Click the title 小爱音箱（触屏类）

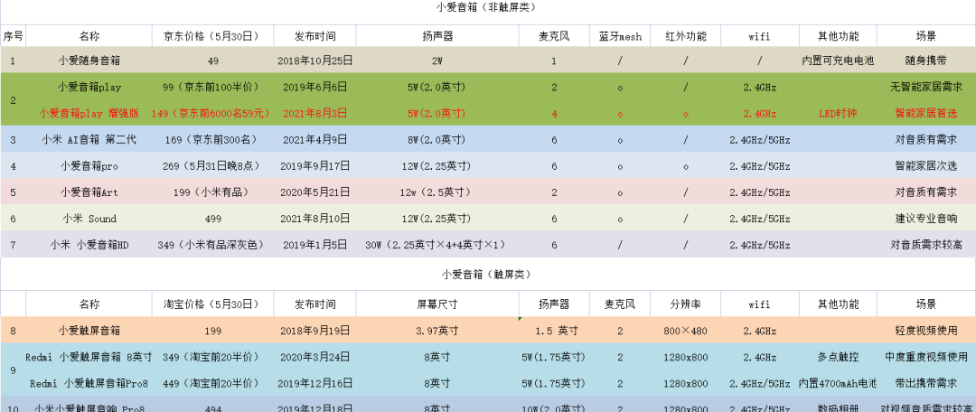(x=486, y=274)
